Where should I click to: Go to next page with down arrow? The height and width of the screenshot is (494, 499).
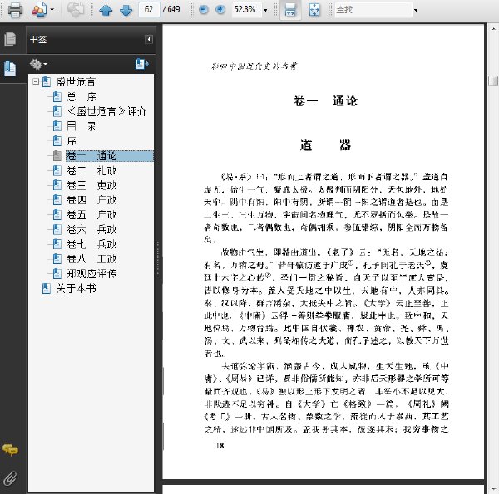[126, 10]
